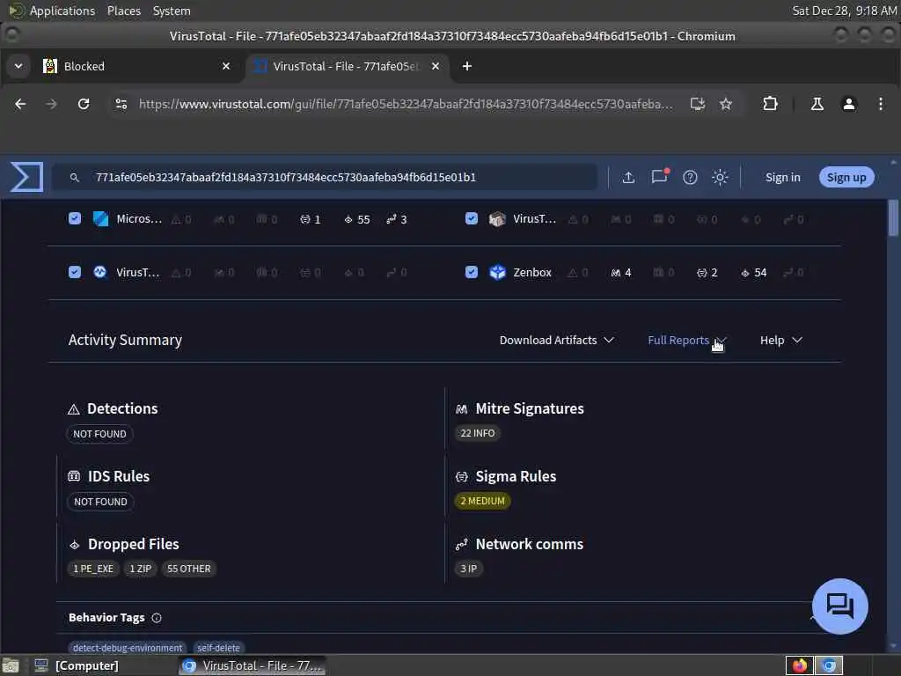Viewport: 901px width, 676px height.
Task: Click the browser back arrow
Action: coord(20,104)
